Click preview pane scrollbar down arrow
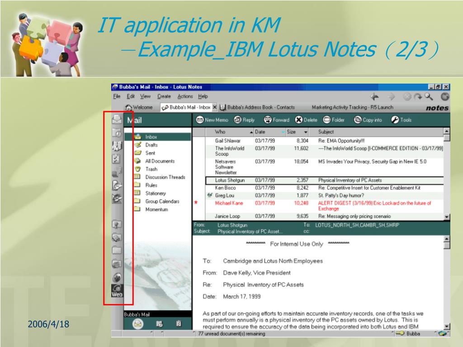 [x=447, y=326]
